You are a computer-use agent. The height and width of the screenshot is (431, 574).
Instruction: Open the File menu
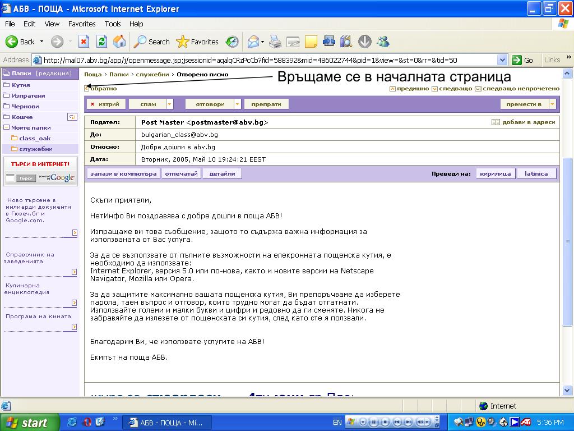click(x=10, y=24)
